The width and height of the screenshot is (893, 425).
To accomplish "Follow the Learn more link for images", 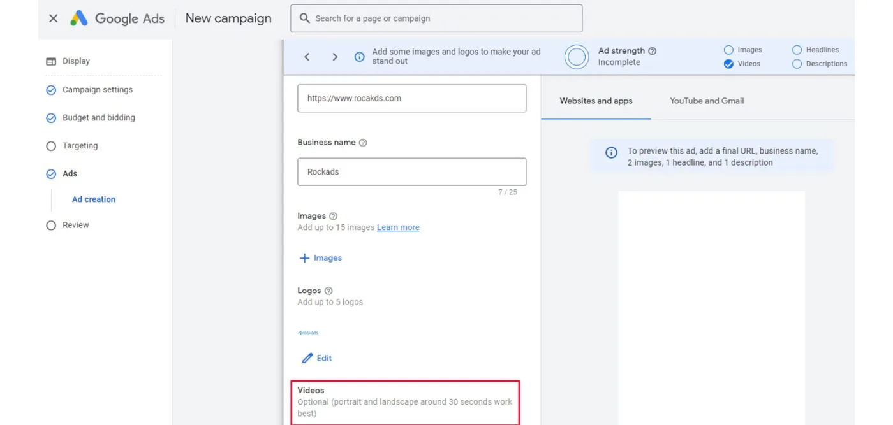I will tap(398, 227).
